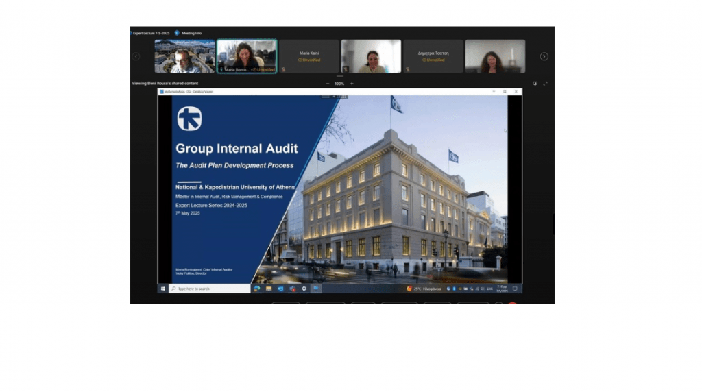Open the taskbar clock showing 7:19
This screenshot has height=392, width=702.
502,289
